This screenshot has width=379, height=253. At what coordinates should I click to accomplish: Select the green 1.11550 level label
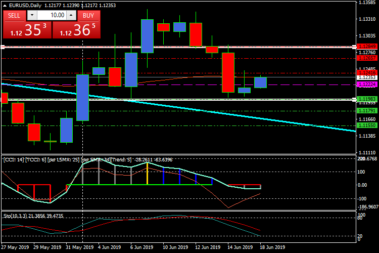[x=367, y=125]
